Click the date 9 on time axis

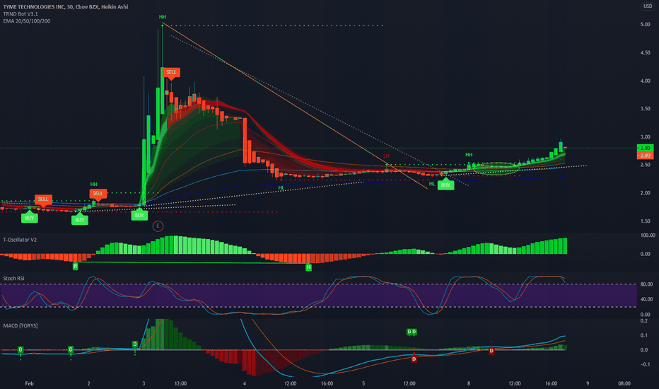point(588,383)
